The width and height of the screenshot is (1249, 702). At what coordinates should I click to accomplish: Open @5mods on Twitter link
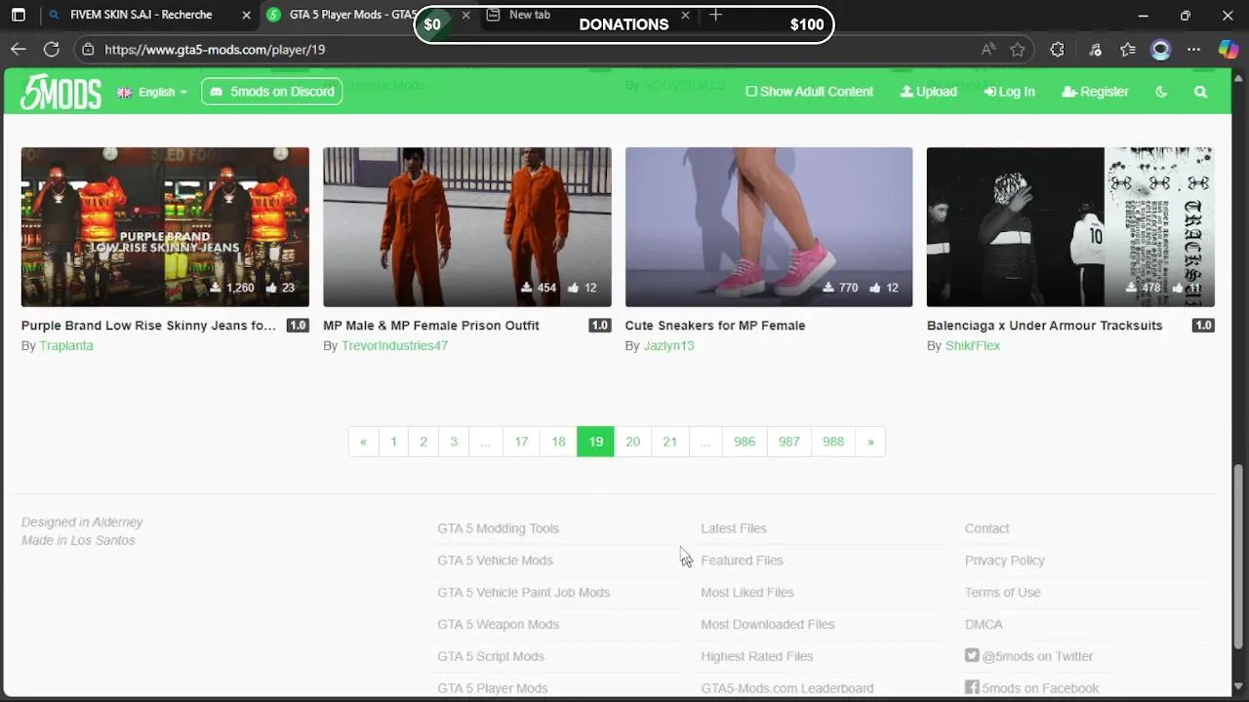pos(1028,656)
